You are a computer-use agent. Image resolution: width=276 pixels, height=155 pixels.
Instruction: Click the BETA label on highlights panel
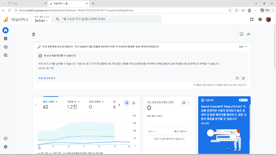click(x=241, y=47)
